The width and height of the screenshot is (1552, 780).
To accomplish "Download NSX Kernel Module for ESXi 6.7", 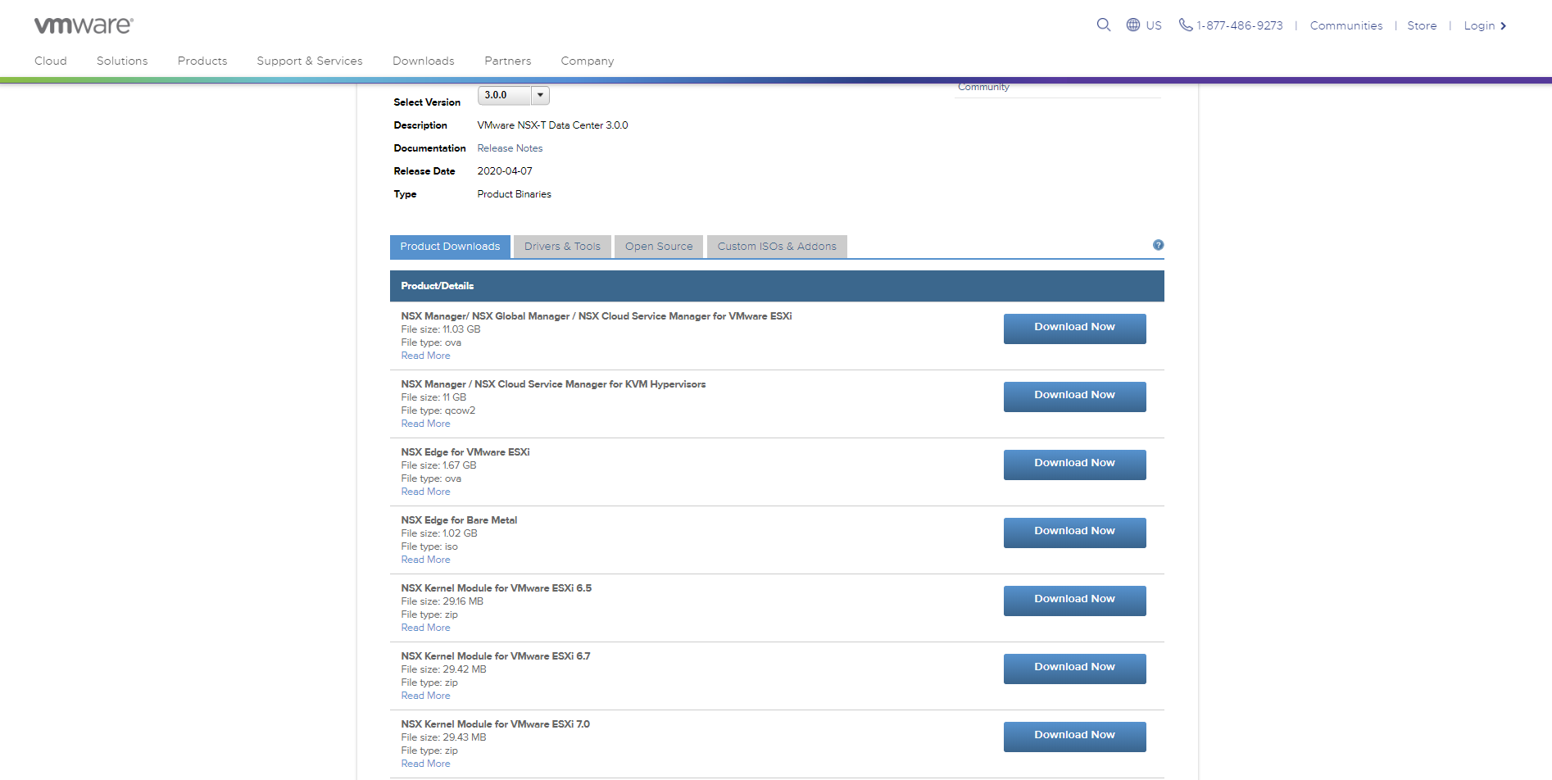I will pyautogui.click(x=1075, y=669).
